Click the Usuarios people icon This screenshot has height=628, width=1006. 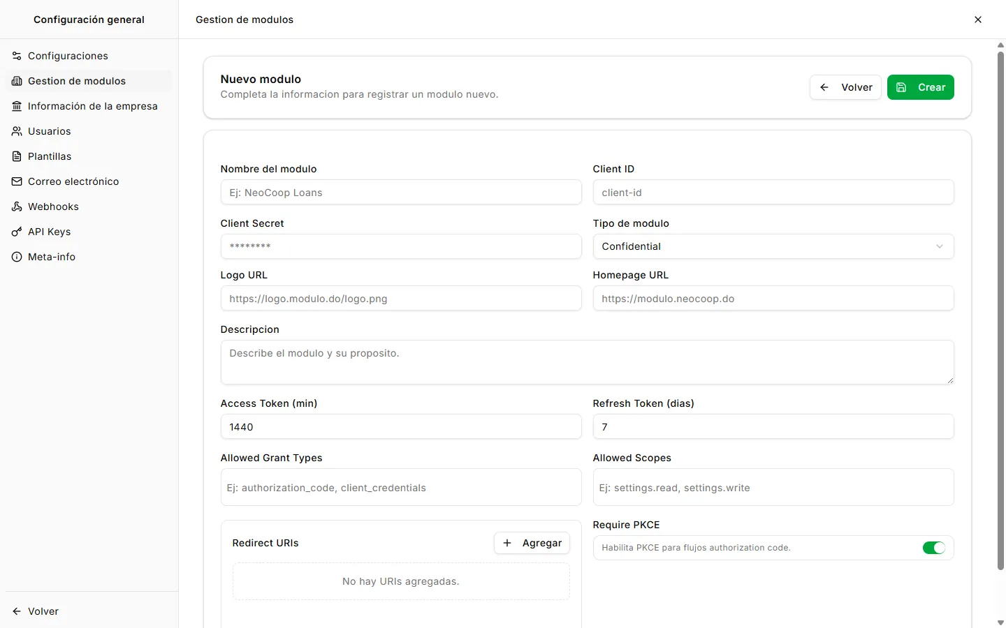(17, 131)
